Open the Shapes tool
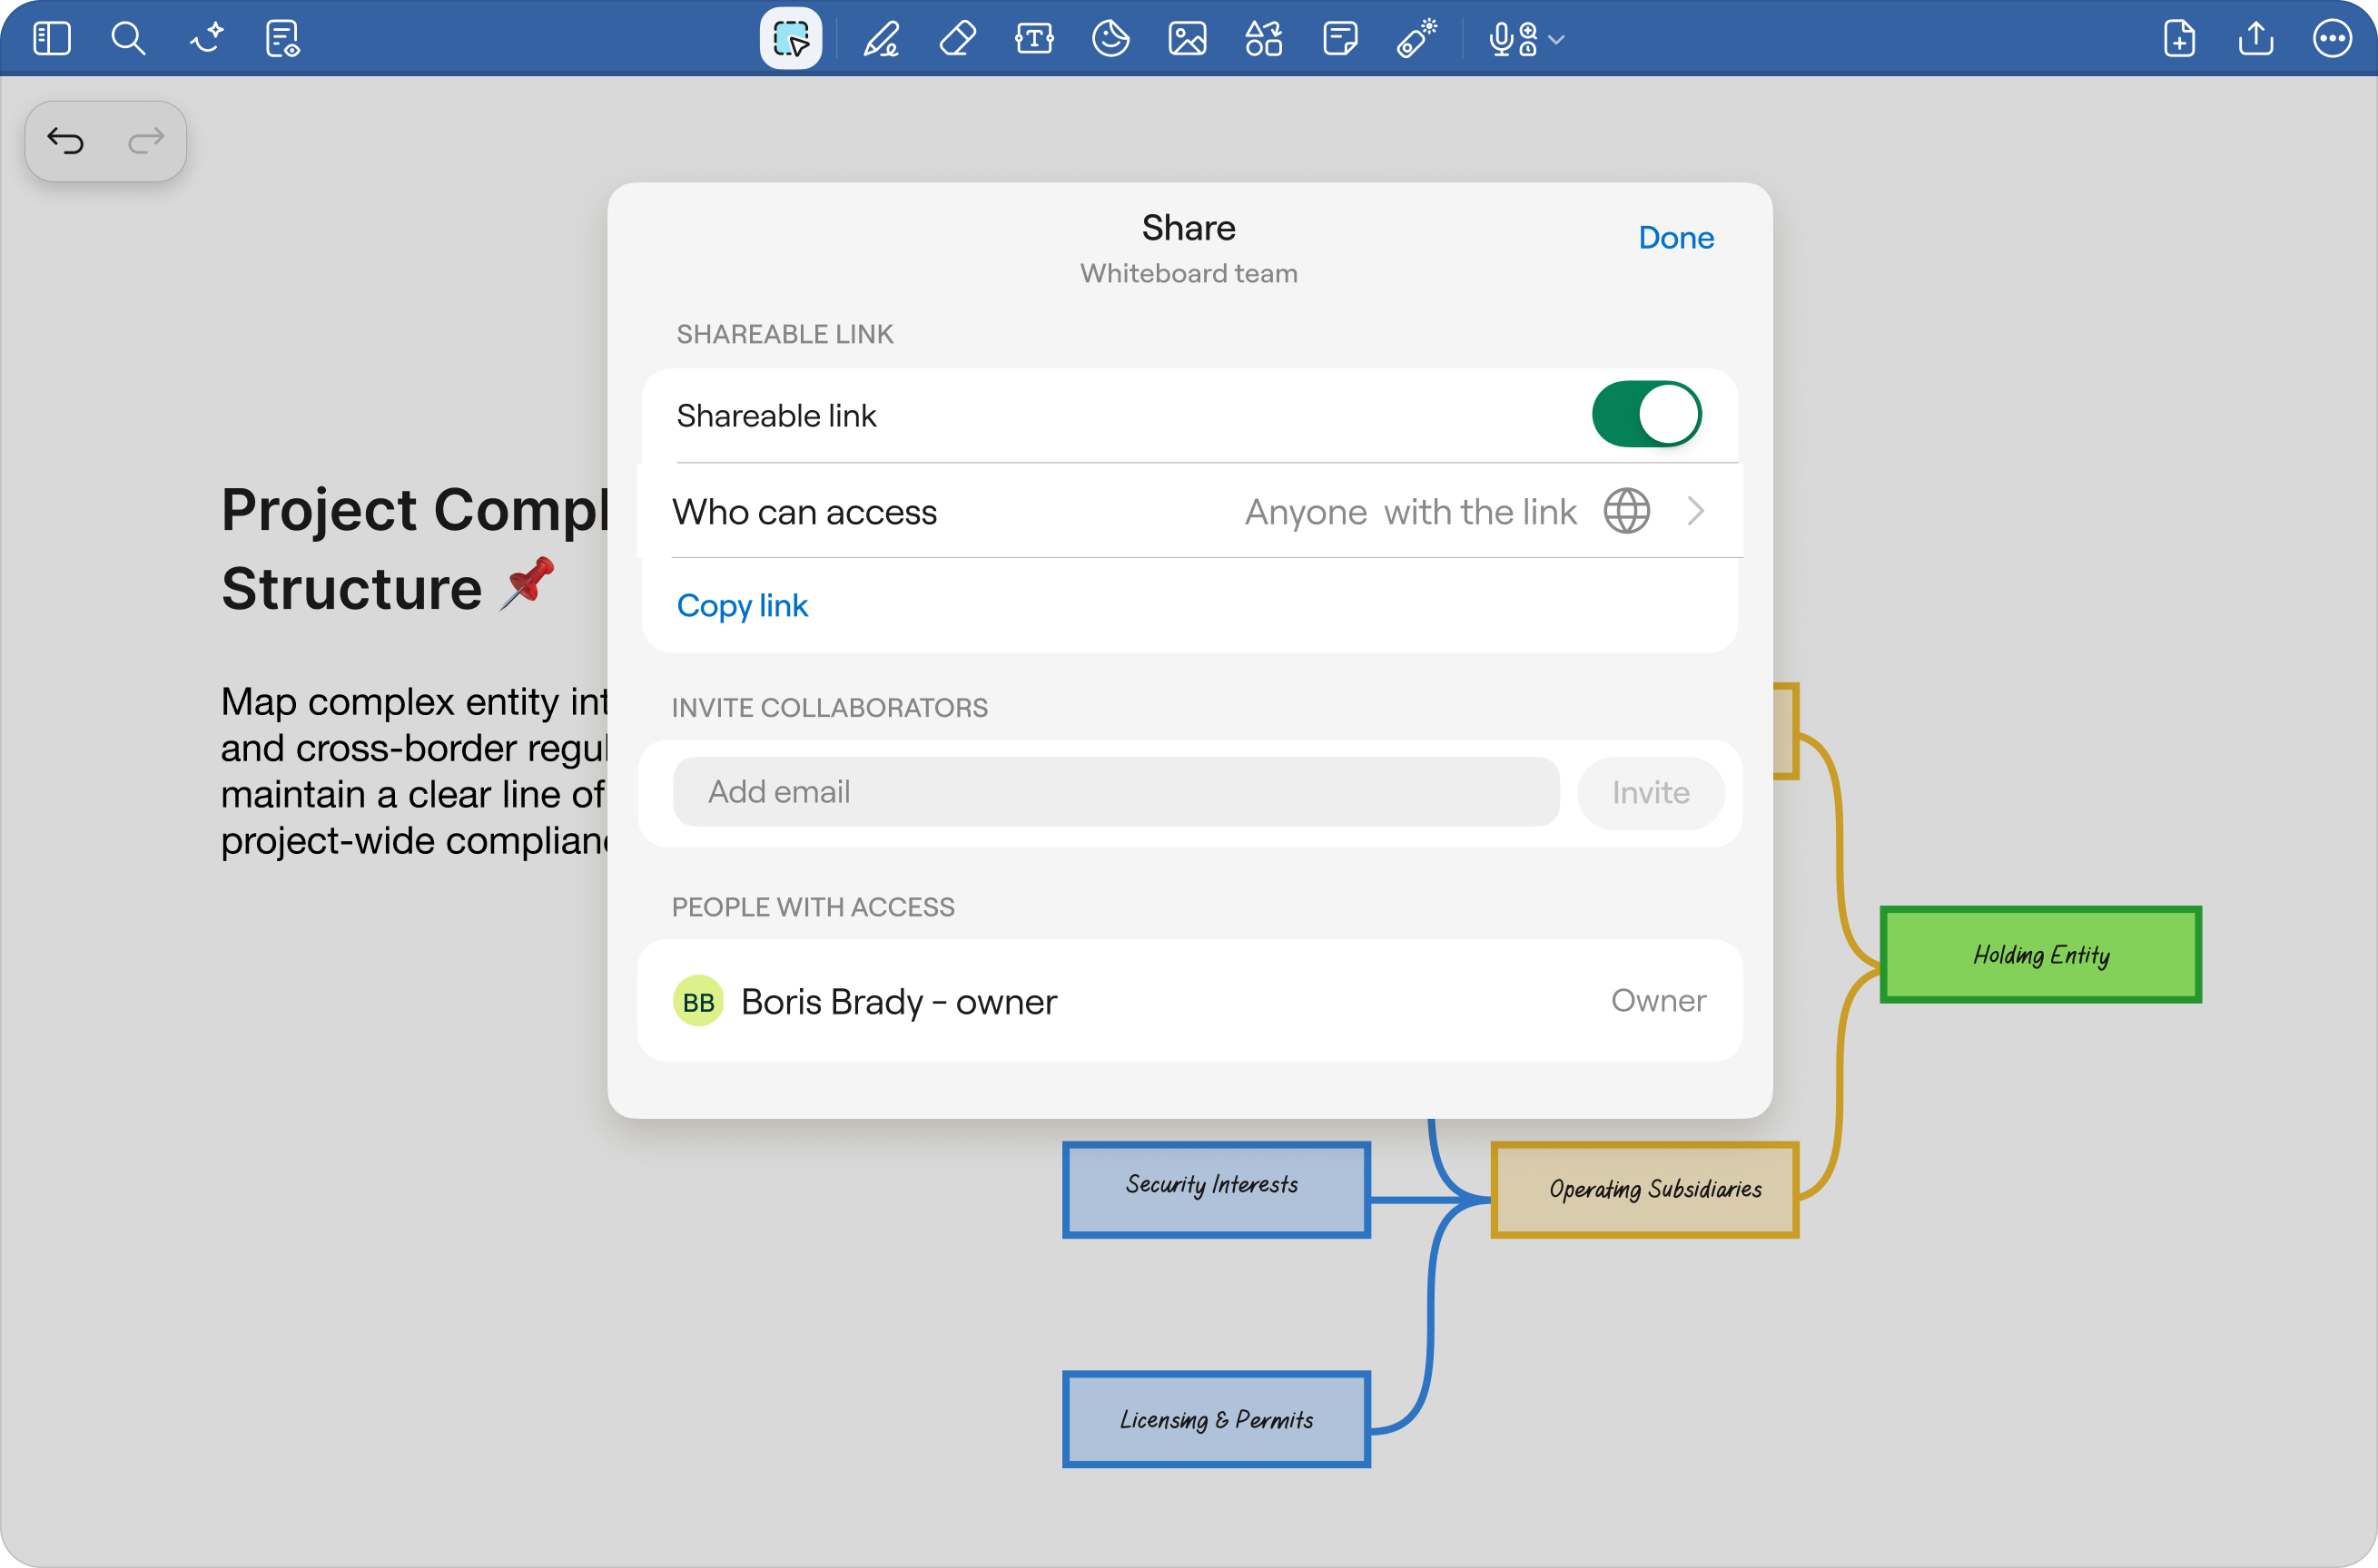This screenshot has height=1568, width=2378. click(1264, 39)
